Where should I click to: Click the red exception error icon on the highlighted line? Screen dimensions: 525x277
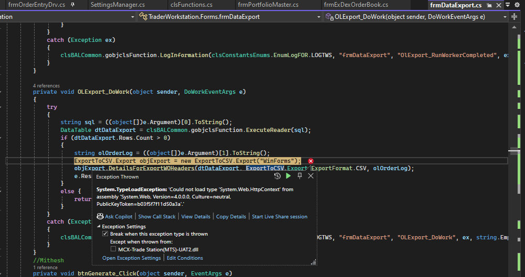(310, 161)
